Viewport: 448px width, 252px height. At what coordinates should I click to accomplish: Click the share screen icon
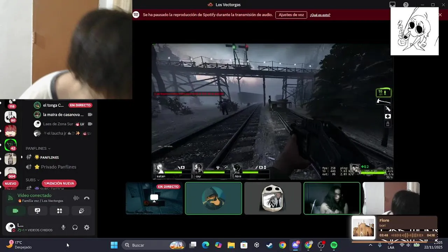(x=37, y=211)
